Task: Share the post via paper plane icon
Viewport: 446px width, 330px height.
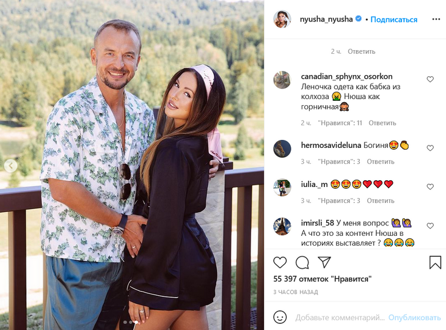Action: coord(324,262)
